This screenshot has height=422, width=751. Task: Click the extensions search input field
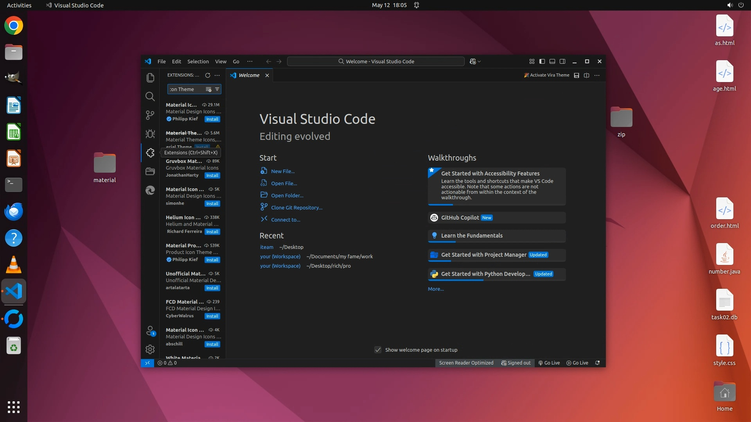(x=186, y=89)
